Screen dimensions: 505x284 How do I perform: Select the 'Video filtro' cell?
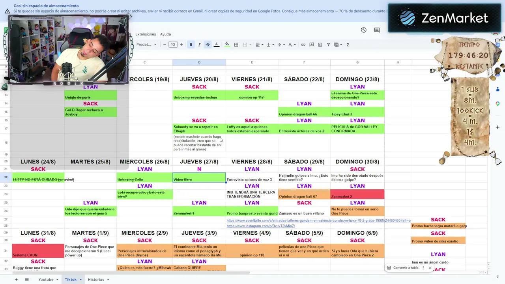coord(199,177)
